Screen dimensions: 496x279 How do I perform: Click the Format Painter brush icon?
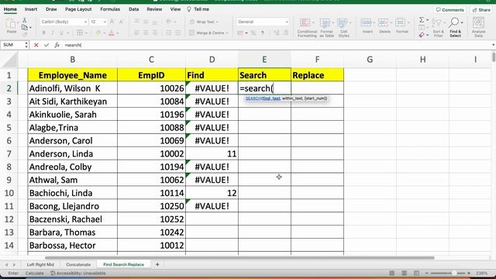click(24, 34)
